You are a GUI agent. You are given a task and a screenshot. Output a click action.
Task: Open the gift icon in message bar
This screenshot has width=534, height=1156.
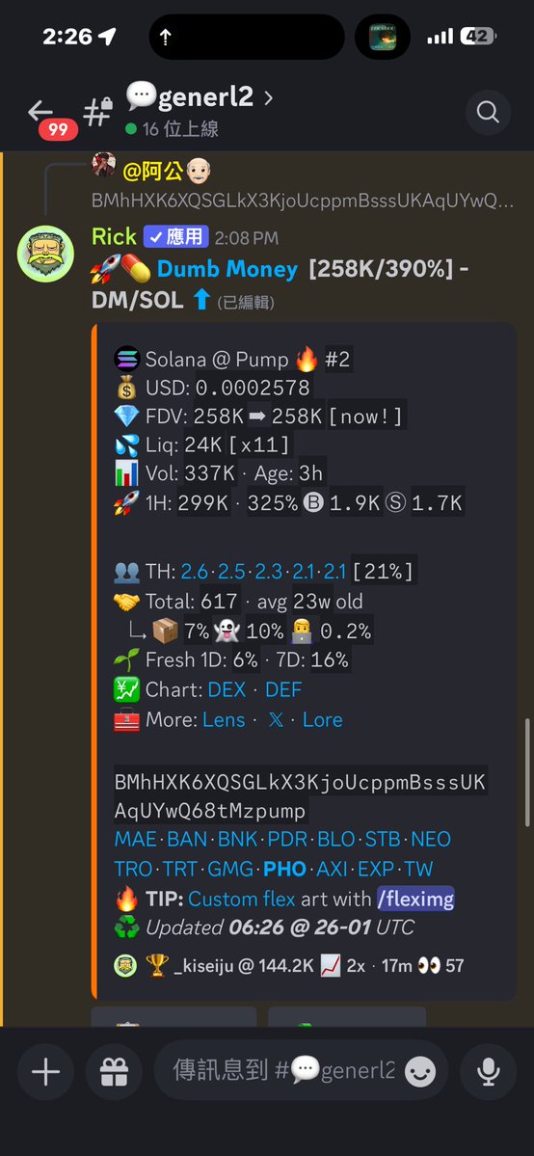[115, 1072]
